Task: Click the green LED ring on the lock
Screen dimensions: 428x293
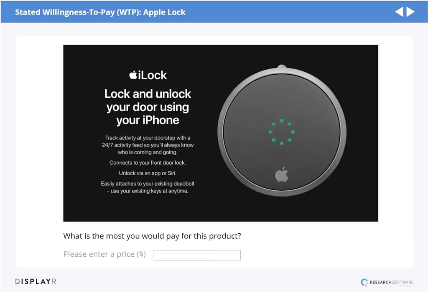Action: point(282,131)
